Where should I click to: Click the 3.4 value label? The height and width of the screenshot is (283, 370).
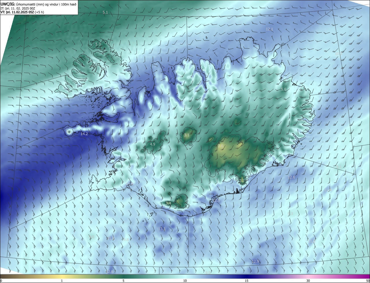[x=168, y=203]
